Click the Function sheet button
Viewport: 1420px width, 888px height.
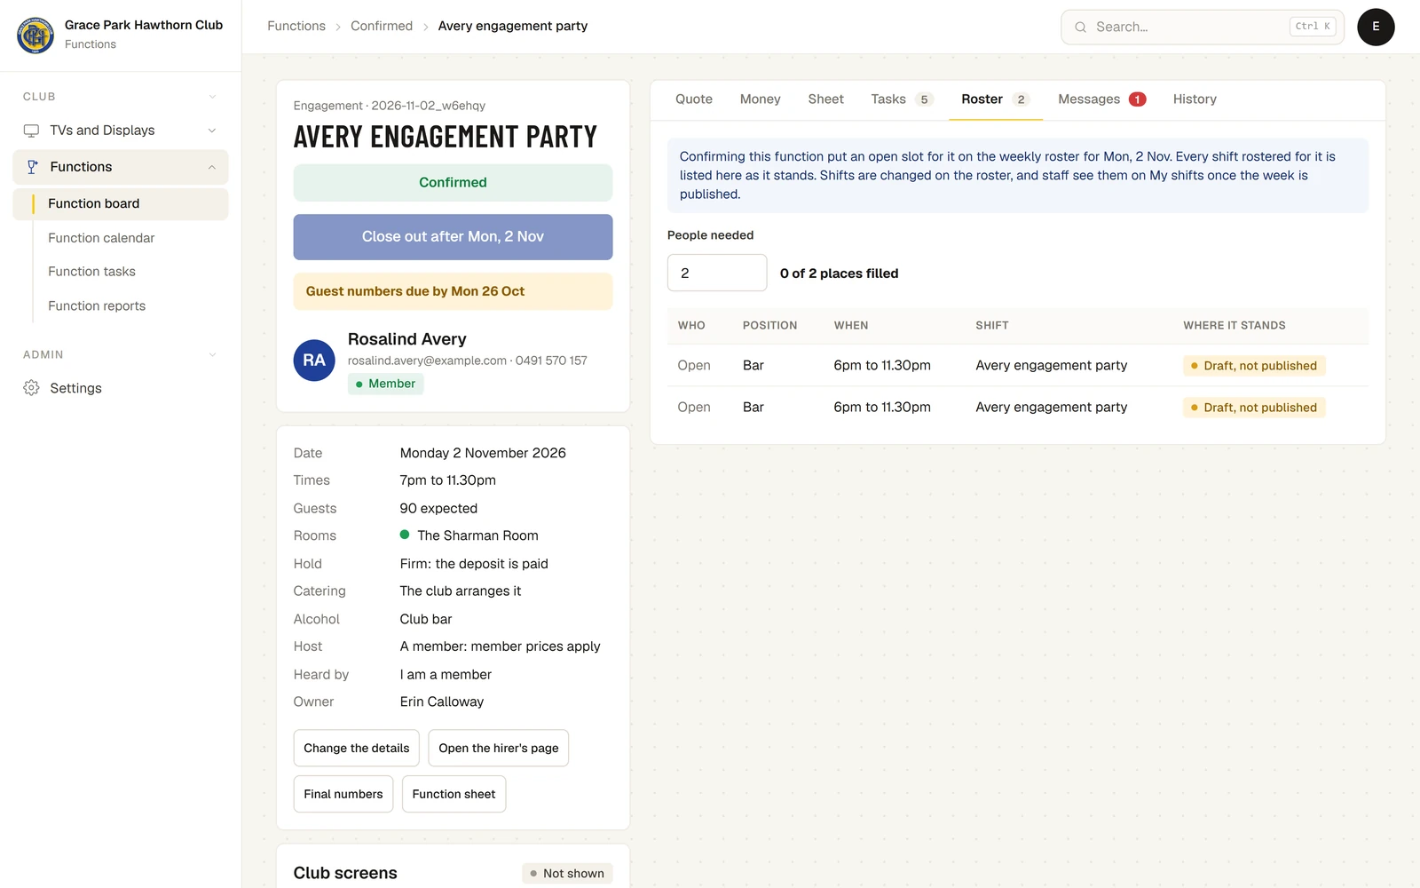tap(454, 794)
